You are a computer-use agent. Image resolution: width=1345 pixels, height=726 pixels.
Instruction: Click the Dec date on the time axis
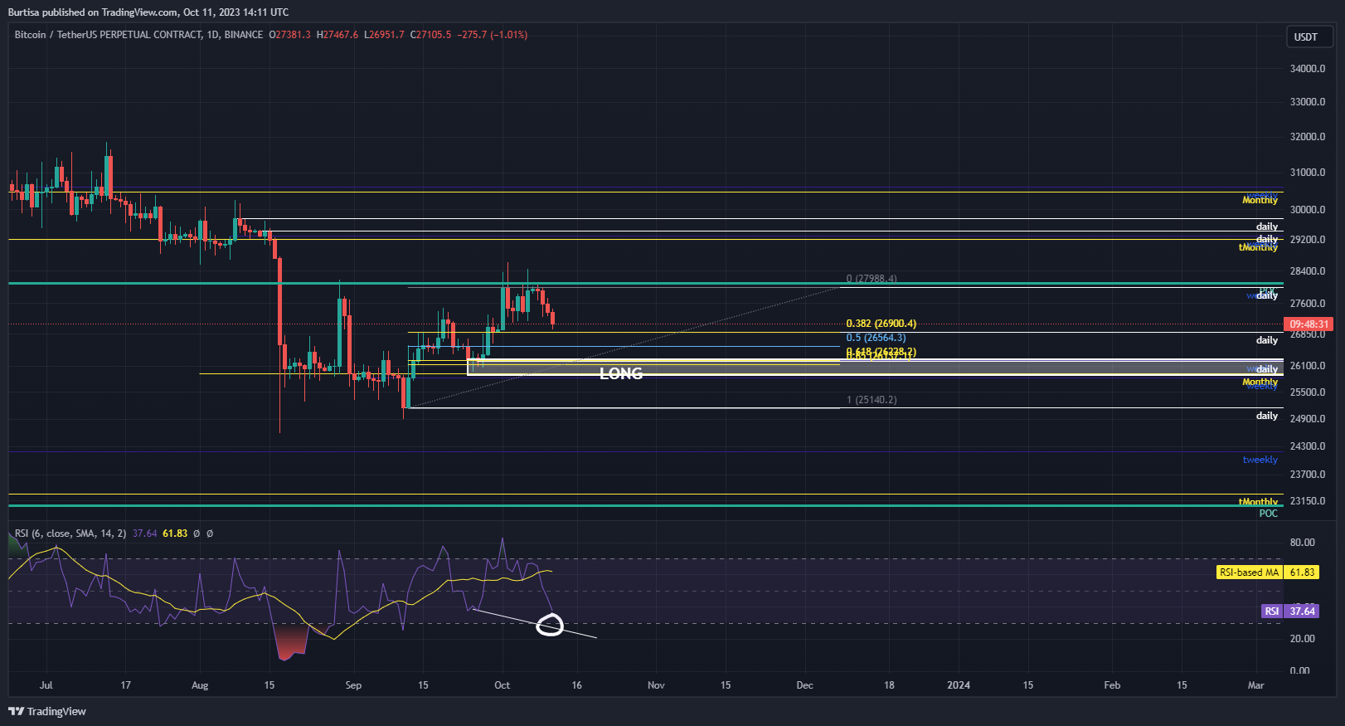pos(804,685)
